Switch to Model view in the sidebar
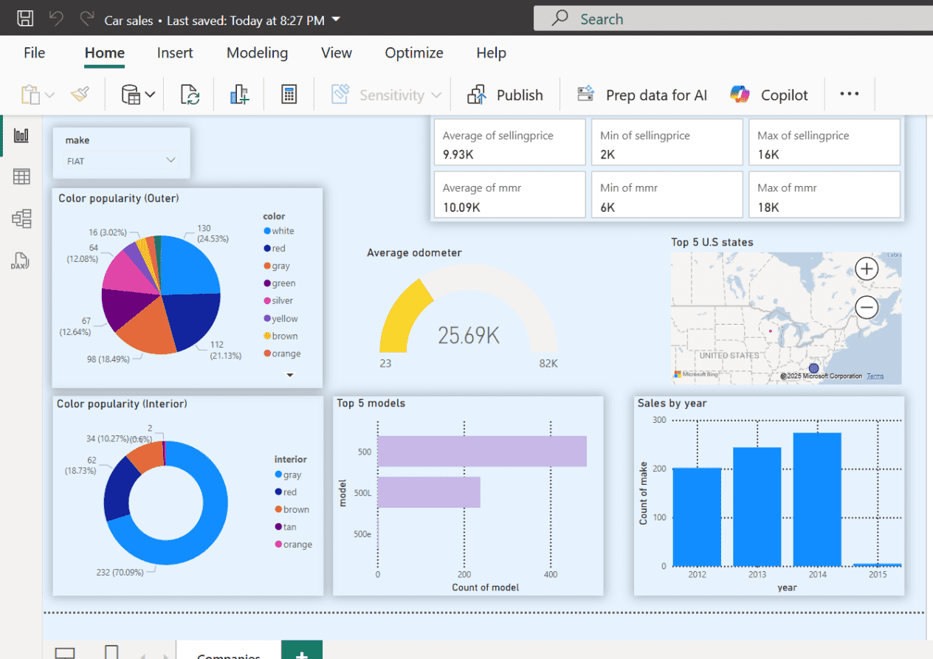The image size is (933, 659). [21, 218]
